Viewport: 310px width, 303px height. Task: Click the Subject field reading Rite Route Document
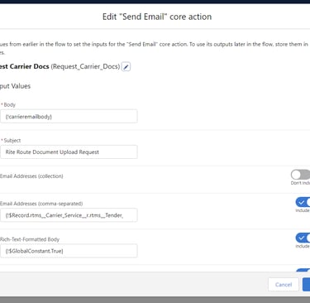[69, 152]
